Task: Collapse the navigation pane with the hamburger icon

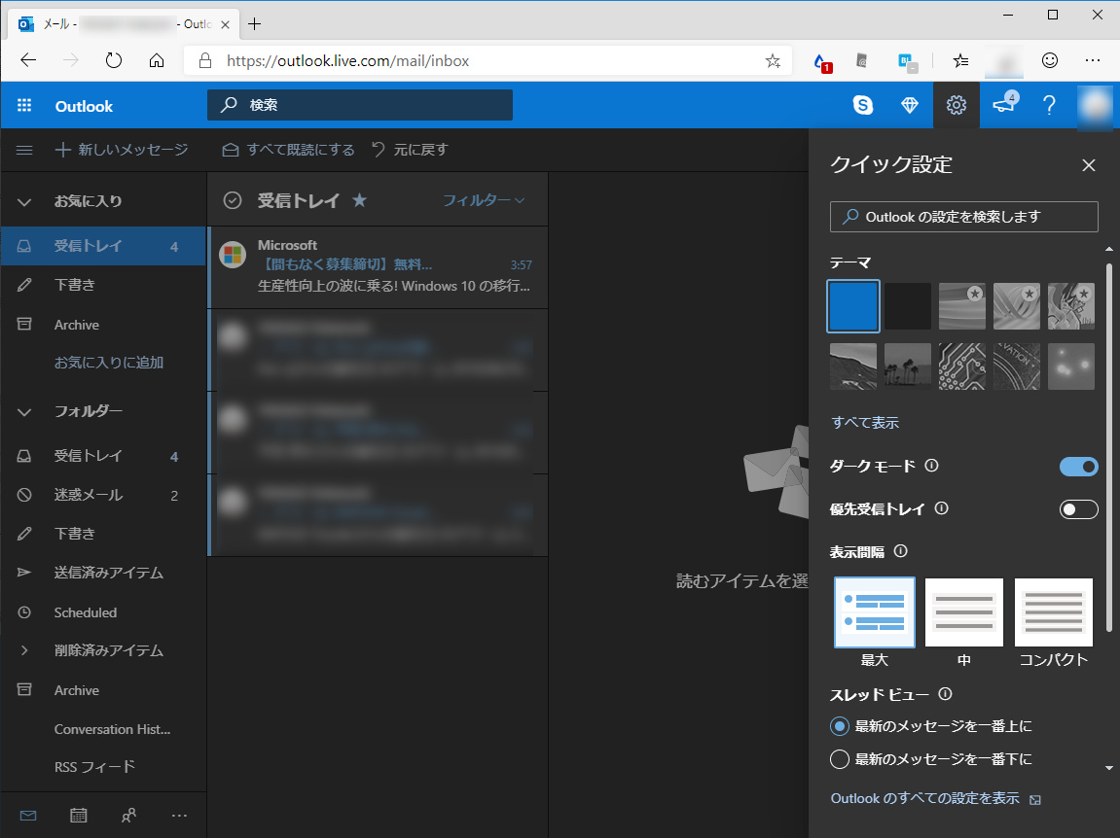Action: pos(23,150)
